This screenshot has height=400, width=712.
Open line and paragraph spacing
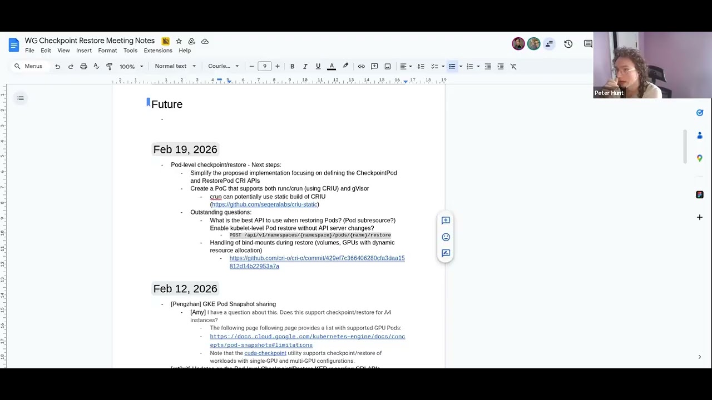tap(421, 66)
